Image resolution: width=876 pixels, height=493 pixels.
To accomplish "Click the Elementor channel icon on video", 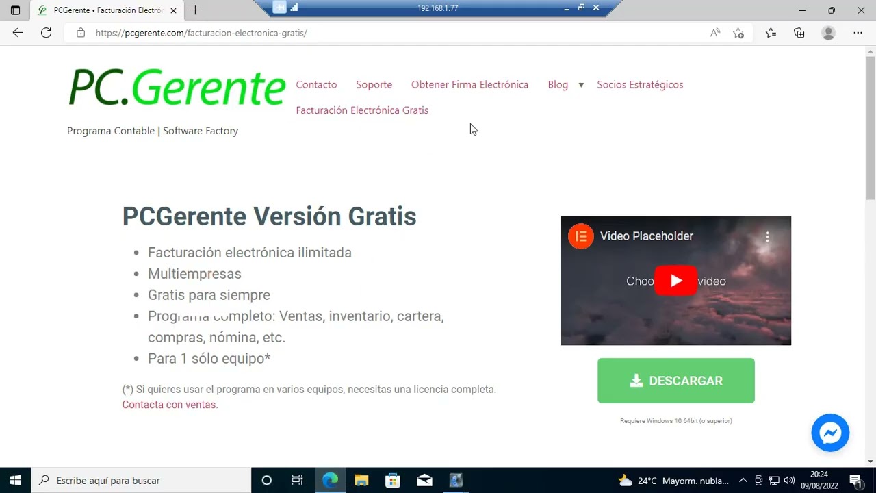I will (x=581, y=236).
